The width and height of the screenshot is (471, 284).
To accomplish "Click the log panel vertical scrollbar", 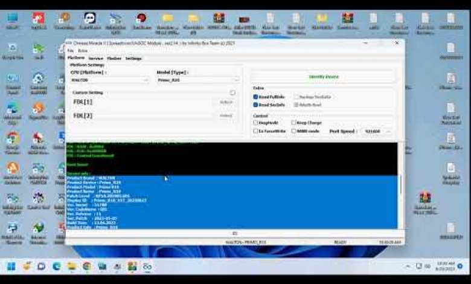I will point(400,186).
